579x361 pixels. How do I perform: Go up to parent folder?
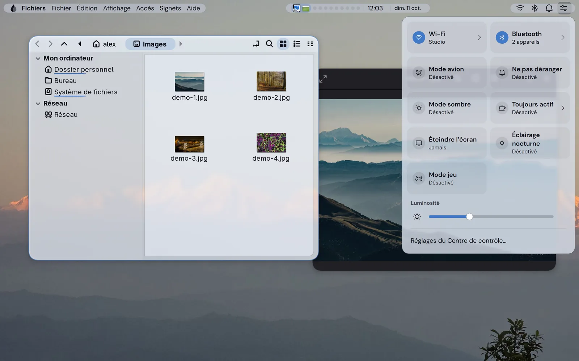coord(64,44)
